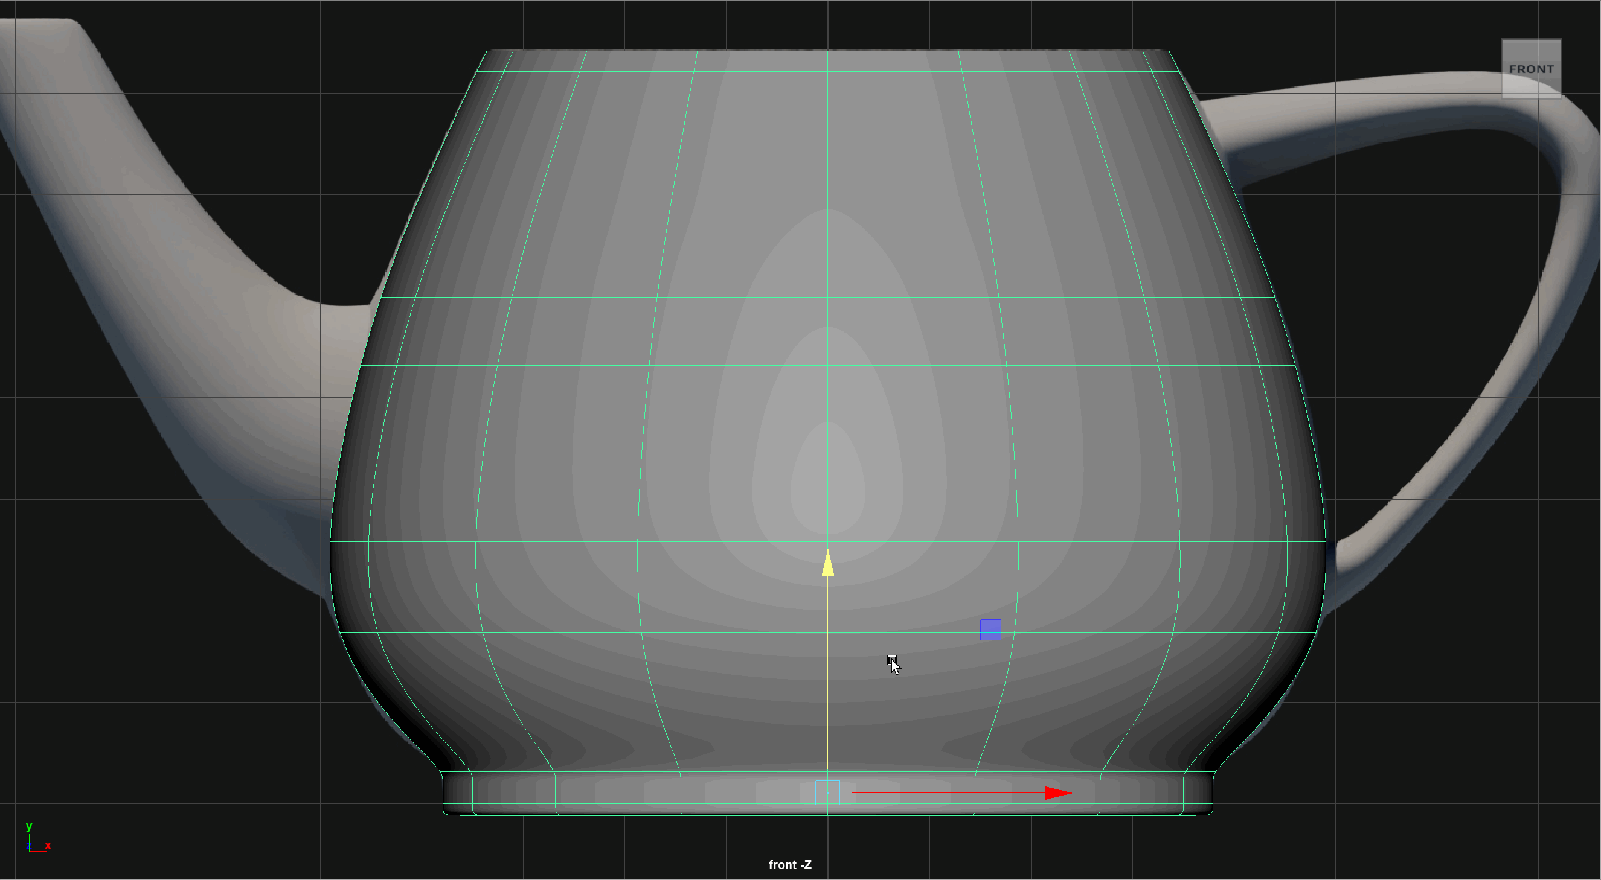The image size is (1601, 880).
Task: Click the red x label in axis gizmo
Action: pos(48,846)
